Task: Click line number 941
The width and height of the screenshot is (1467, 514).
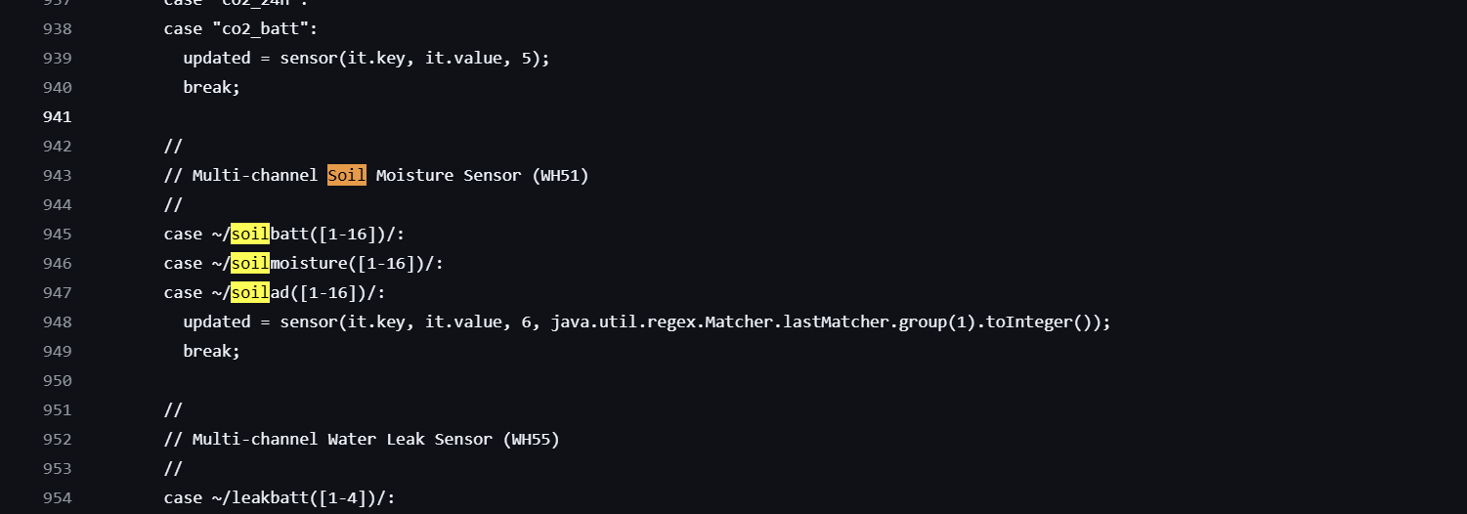Action: pos(57,117)
